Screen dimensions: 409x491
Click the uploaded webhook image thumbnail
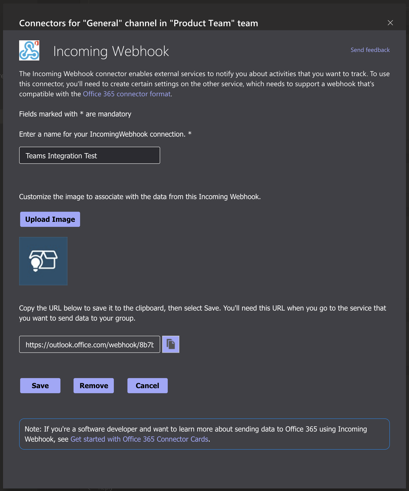coord(43,261)
